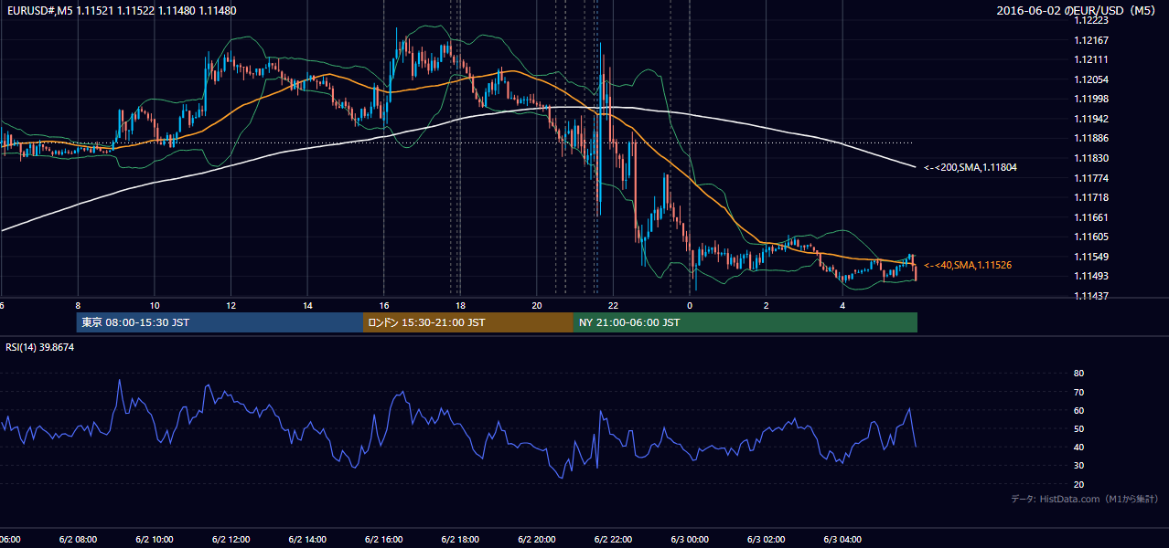Click the 6/2 18:00 time axis label

tap(460, 540)
